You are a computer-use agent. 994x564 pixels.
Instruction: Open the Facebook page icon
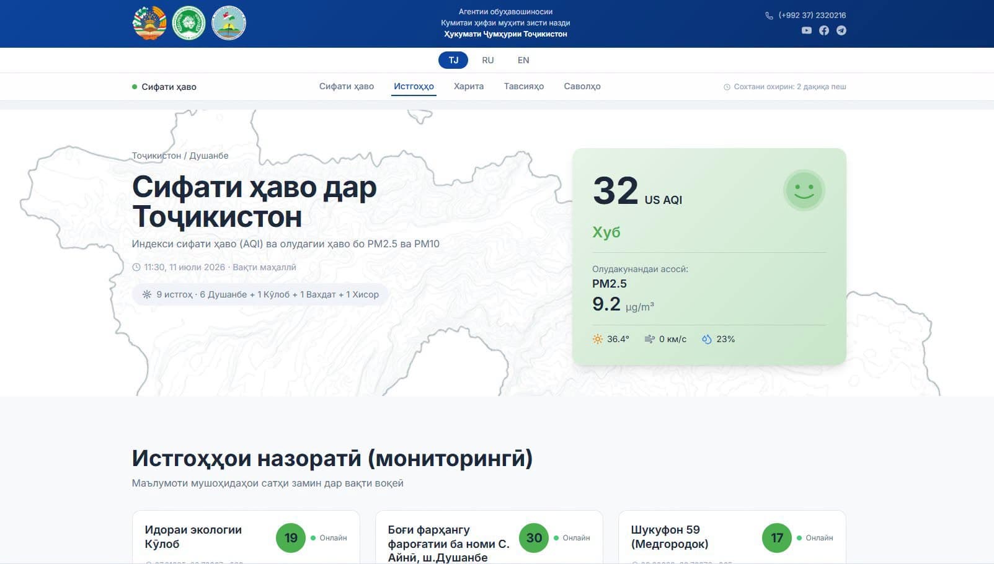tap(824, 30)
